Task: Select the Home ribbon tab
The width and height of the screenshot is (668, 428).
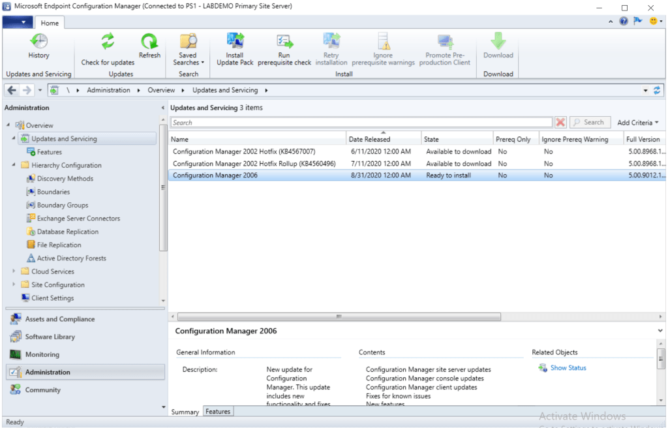Action: 50,23
